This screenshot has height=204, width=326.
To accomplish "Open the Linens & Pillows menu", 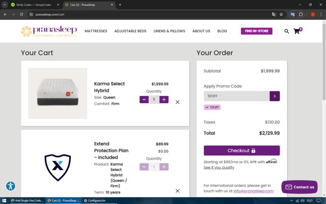I will coord(169,31).
